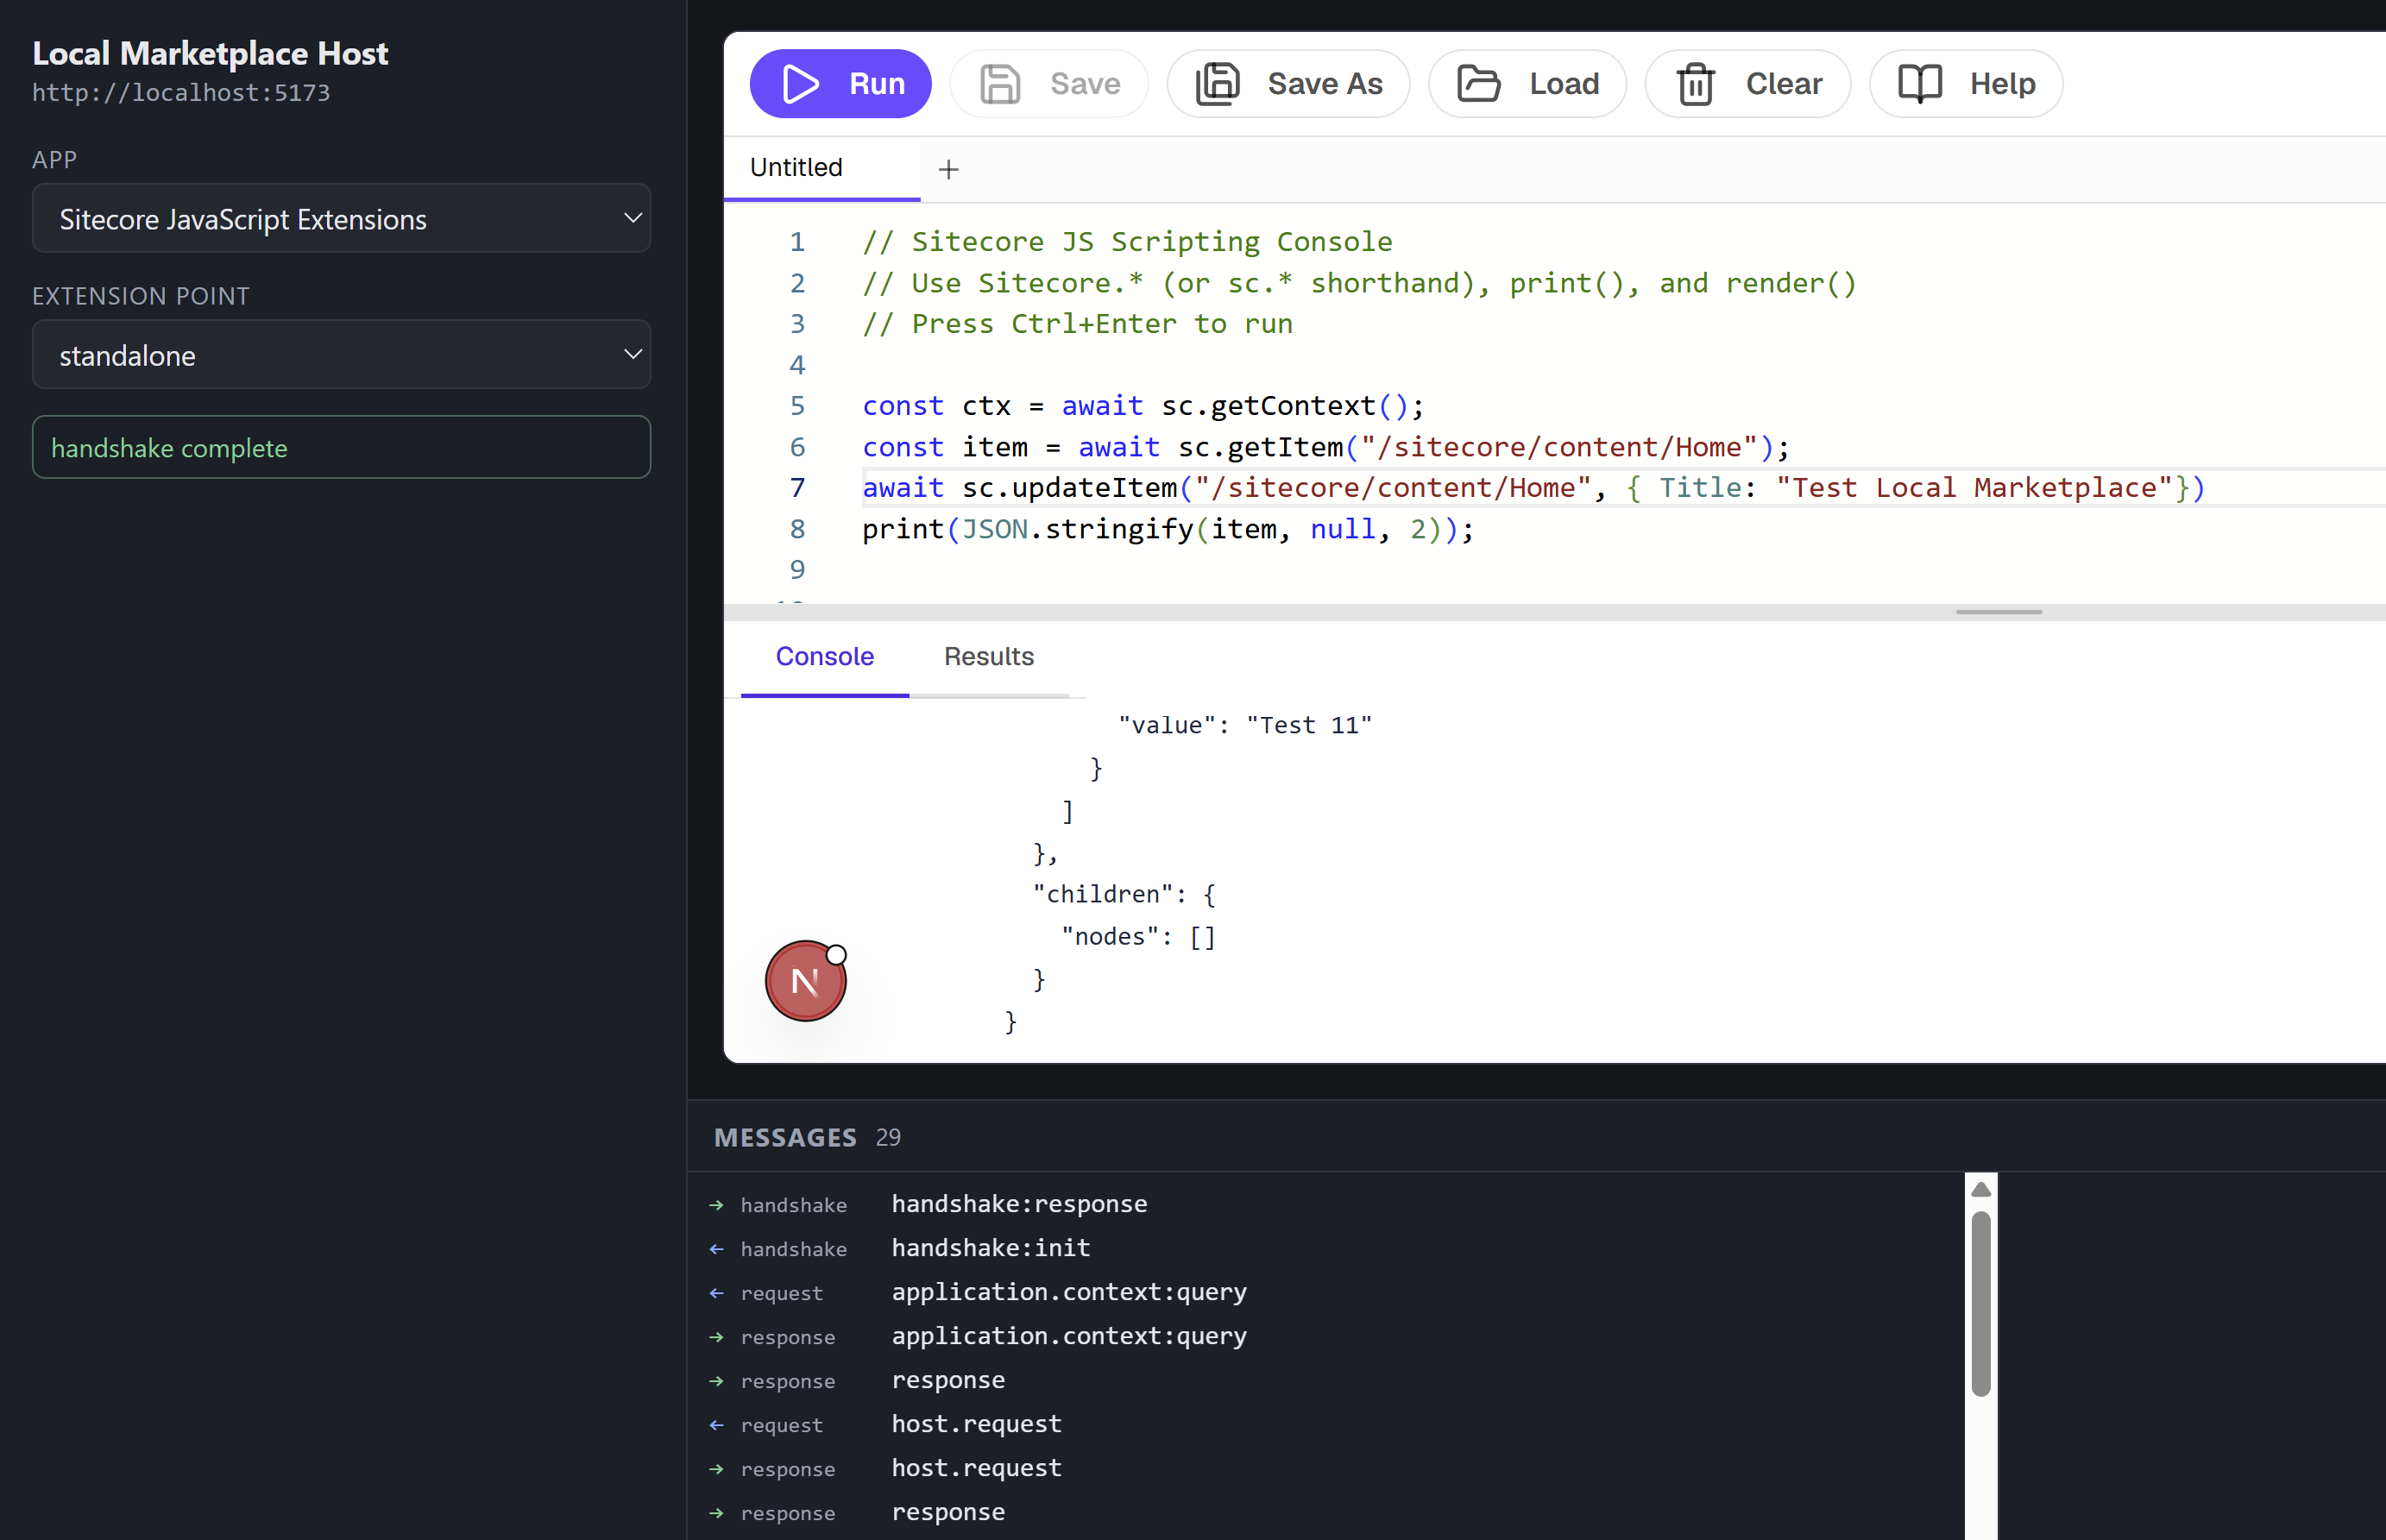Image resolution: width=2386 pixels, height=1540 pixels.
Task: Click the Help book icon
Action: (1920, 84)
